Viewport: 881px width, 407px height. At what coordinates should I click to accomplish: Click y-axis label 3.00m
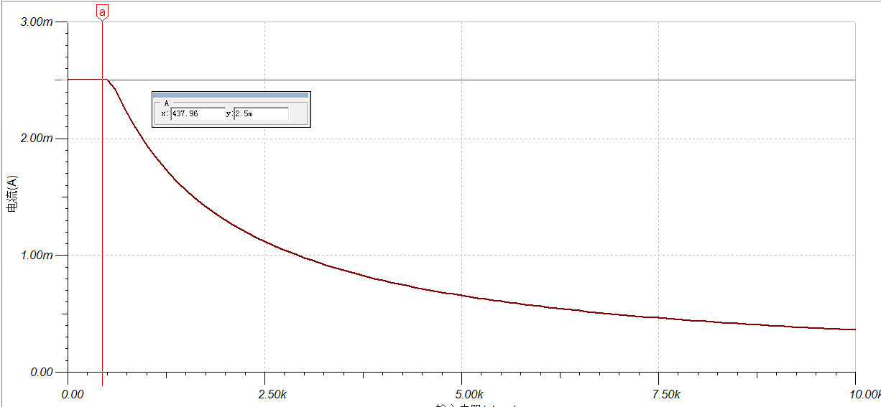37,22
